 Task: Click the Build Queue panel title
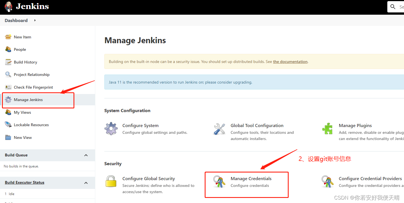(x=16, y=155)
